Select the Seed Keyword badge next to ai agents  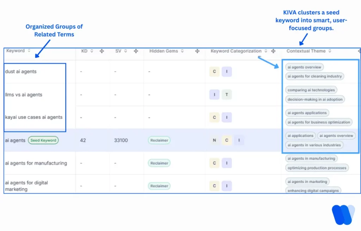coord(43,140)
